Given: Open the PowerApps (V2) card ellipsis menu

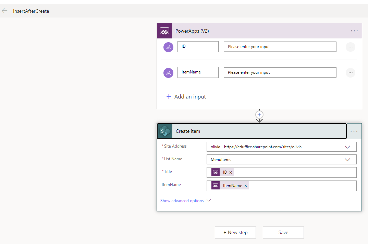Looking at the screenshot, I should pyautogui.click(x=354, y=31).
